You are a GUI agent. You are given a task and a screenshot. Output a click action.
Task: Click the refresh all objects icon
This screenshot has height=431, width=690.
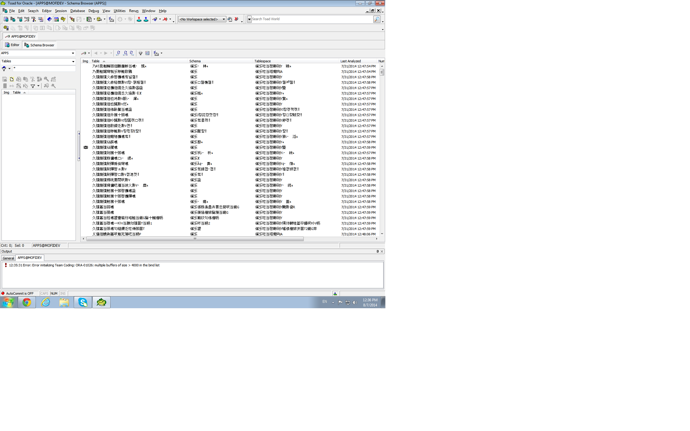118,53
